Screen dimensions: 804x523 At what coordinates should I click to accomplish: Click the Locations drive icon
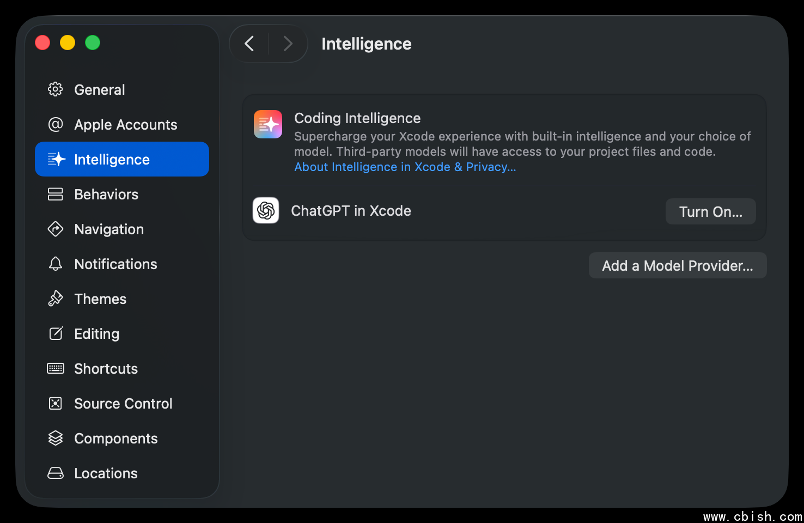point(56,473)
